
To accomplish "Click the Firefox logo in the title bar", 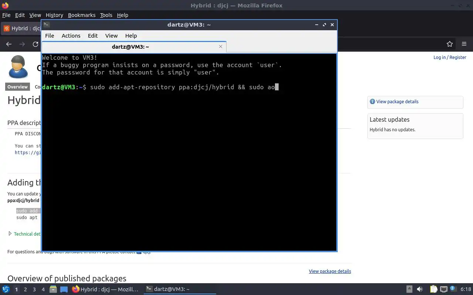I will (5, 5).
